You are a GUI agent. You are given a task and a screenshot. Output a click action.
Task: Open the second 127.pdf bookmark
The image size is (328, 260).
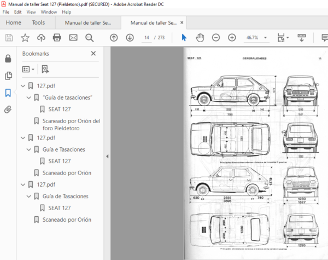[x=46, y=138]
